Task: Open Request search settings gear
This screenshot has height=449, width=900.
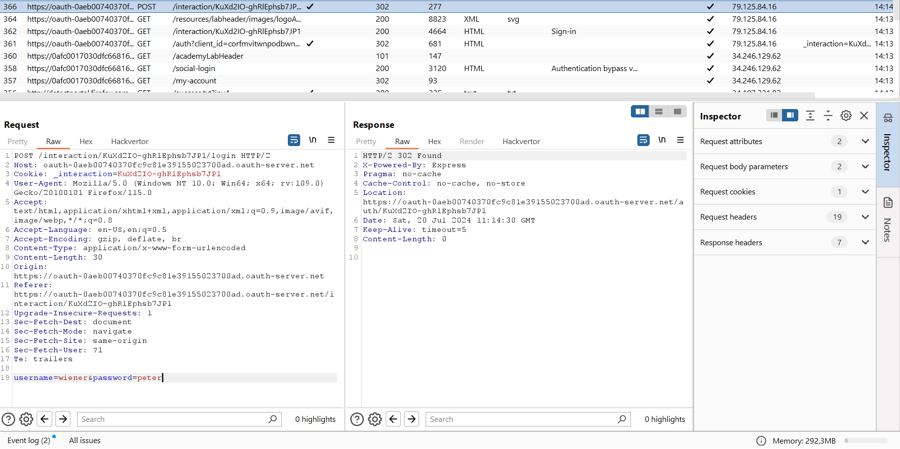Action: (x=26, y=419)
